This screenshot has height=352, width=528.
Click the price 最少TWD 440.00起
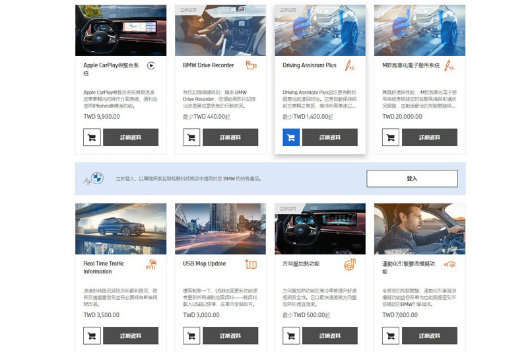tap(207, 116)
